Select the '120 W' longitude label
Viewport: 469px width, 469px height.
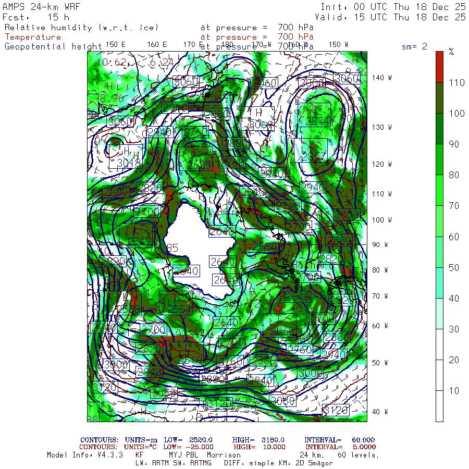point(382,164)
